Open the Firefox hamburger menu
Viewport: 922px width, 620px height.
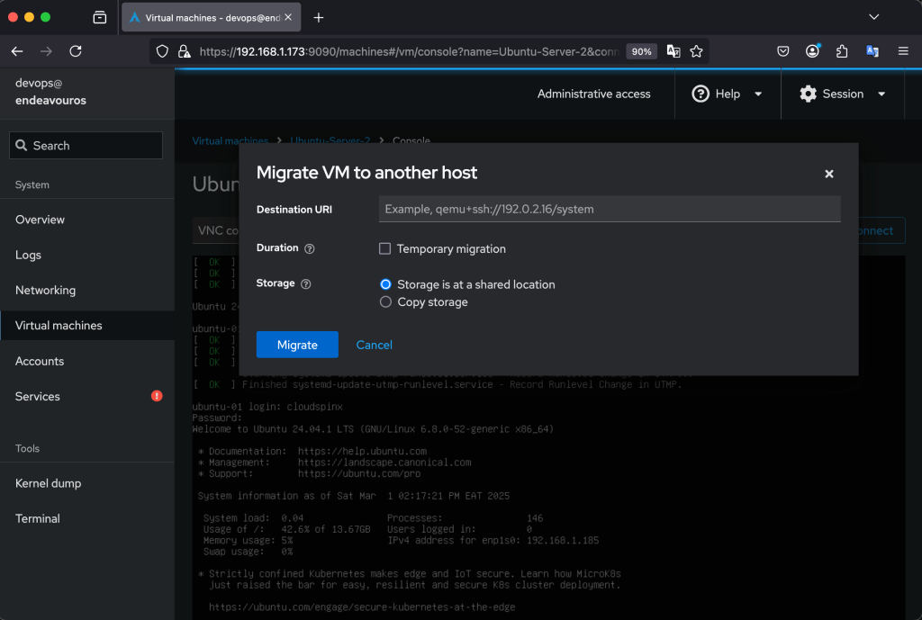click(x=903, y=51)
